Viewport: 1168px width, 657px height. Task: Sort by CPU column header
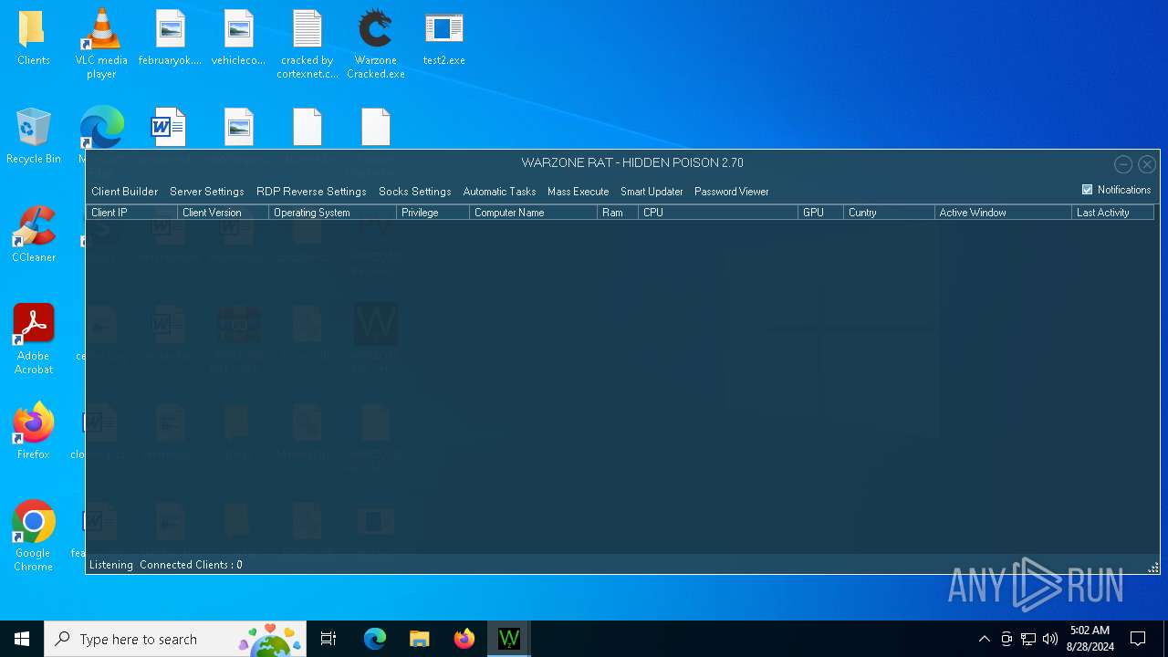coord(718,213)
